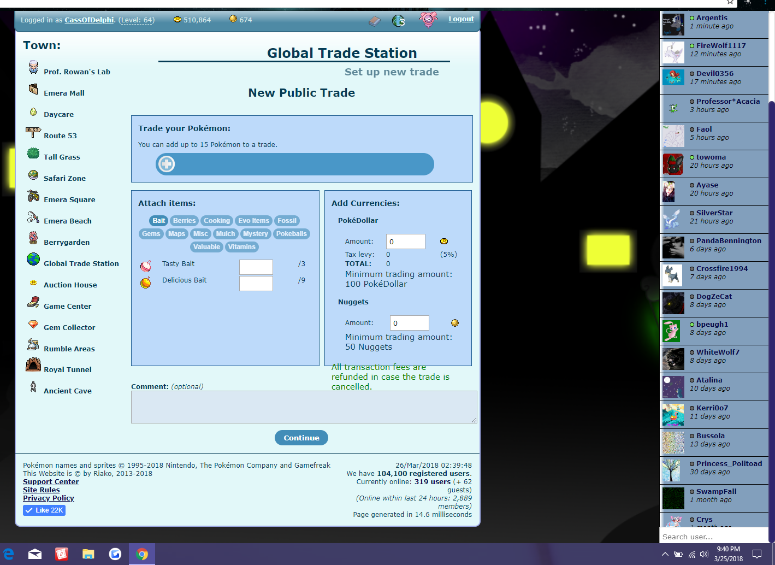The height and width of the screenshot is (565, 775).
Task: Focus the Nuggets amount field
Action: pos(410,323)
